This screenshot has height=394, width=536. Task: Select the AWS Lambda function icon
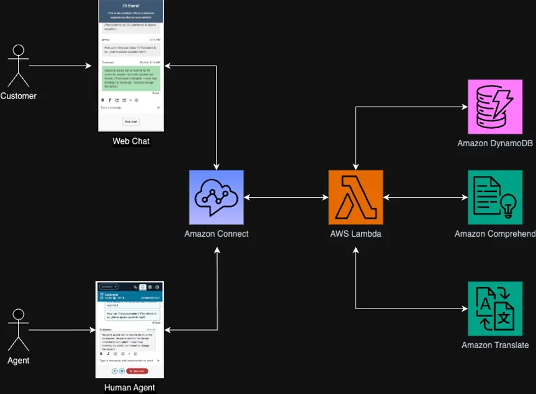tap(355, 198)
